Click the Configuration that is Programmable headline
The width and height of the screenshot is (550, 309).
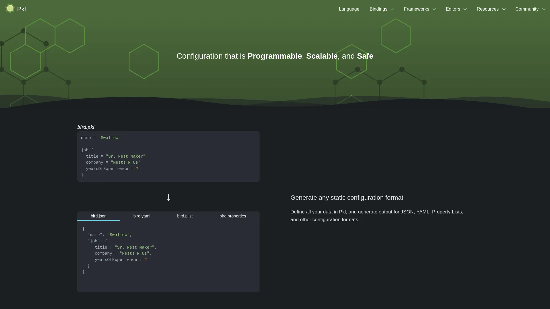coord(275,56)
